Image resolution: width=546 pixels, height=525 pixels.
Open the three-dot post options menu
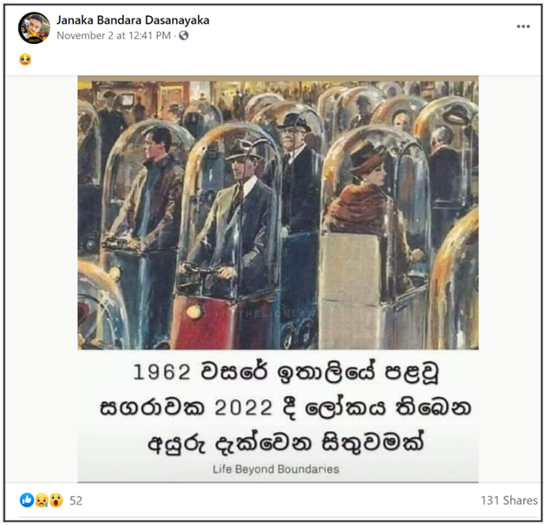point(523,26)
